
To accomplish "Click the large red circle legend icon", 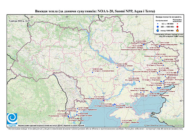I will coord(177,27).
